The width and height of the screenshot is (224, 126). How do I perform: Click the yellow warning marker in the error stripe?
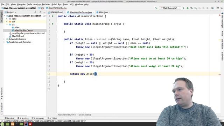click(x=219, y=40)
